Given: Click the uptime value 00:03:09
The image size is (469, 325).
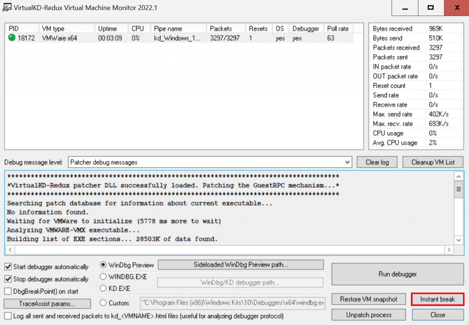Looking at the screenshot, I should point(110,38).
